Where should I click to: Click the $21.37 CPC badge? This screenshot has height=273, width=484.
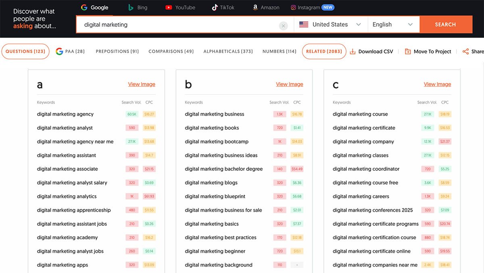tap(445, 142)
